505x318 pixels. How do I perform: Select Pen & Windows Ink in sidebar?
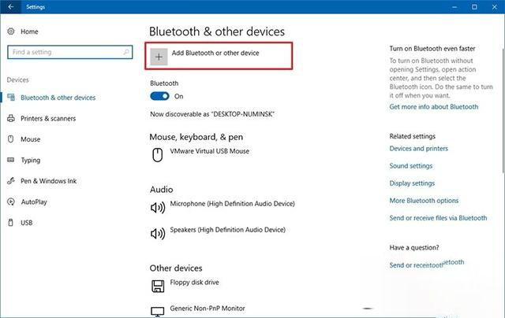[x=48, y=181]
